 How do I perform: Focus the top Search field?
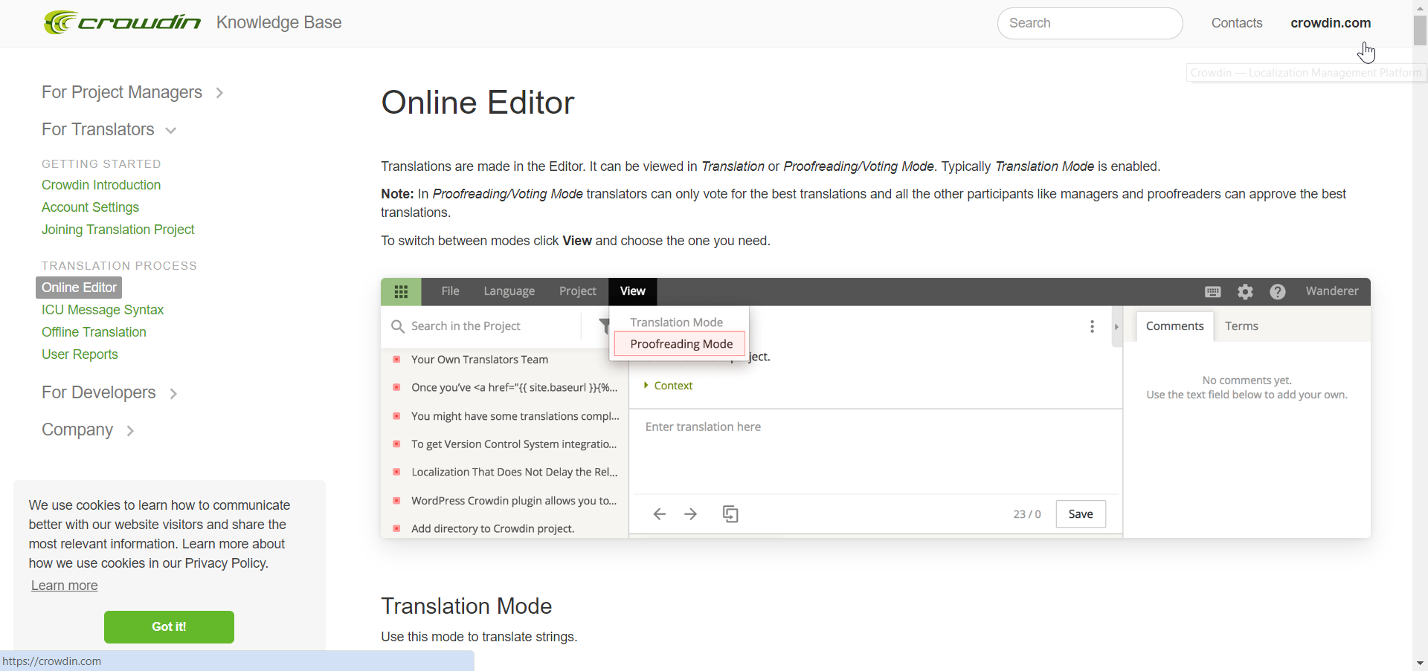coord(1090,23)
